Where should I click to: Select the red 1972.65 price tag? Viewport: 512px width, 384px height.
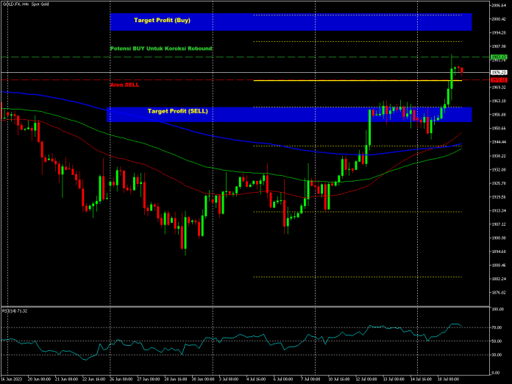[x=499, y=80]
